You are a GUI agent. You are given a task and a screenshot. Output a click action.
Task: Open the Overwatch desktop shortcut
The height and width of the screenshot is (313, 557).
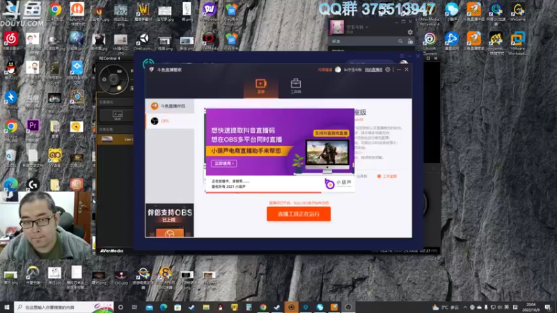(x=33, y=275)
